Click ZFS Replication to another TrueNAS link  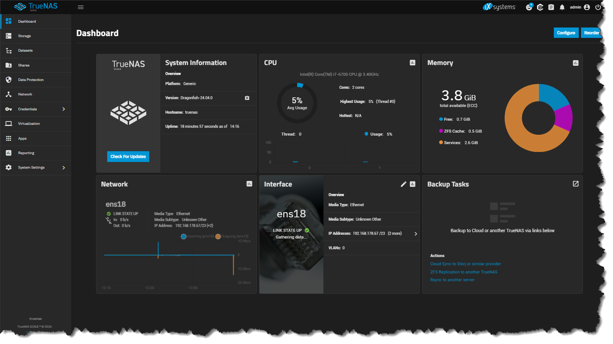click(464, 272)
